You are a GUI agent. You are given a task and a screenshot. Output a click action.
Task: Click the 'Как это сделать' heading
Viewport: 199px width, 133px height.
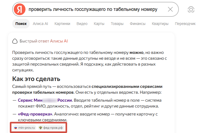coord(36,79)
